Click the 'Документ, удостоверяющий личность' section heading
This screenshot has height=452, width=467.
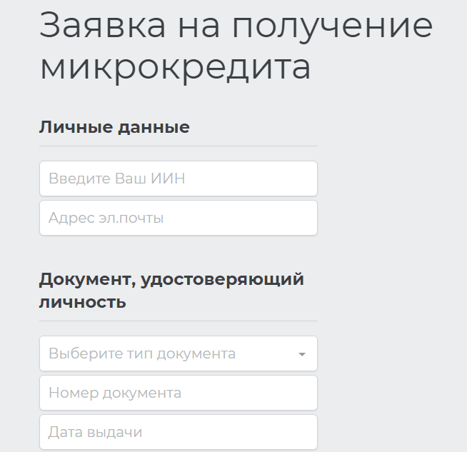click(x=171, y=289)
